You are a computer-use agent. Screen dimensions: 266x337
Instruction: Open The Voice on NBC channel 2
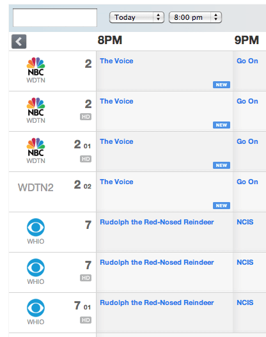pyautogui.click(x=116, y=61)
